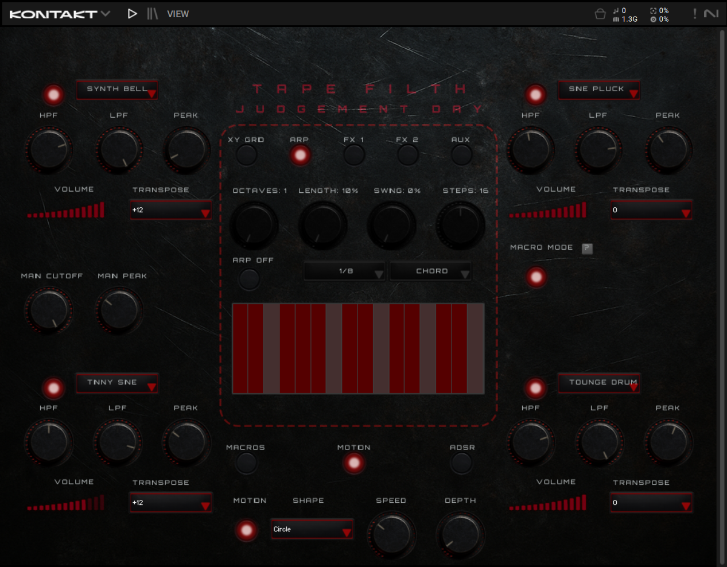This screenshot has height=567, width=727.
Task: Click the Tounge Drum volume meter slider
Action: [x=548, y=503]
